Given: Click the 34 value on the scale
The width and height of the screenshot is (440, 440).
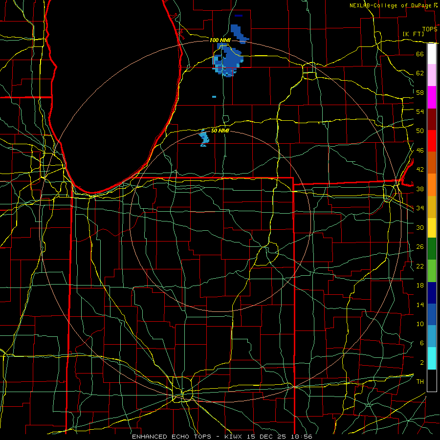Looking at the screenshot, I should click(420, 208).
